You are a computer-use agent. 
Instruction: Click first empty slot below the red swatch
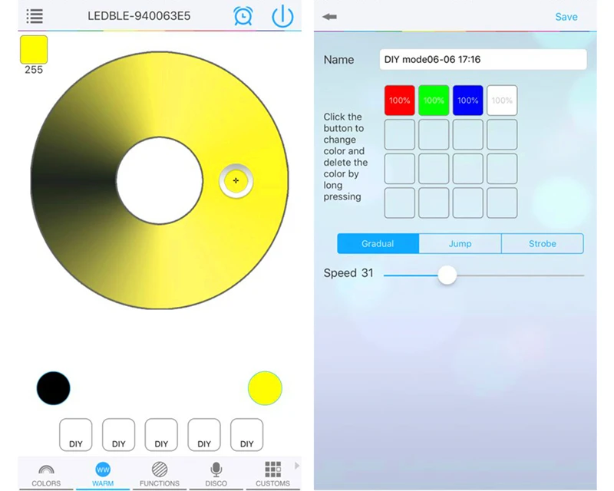[399, 134]
